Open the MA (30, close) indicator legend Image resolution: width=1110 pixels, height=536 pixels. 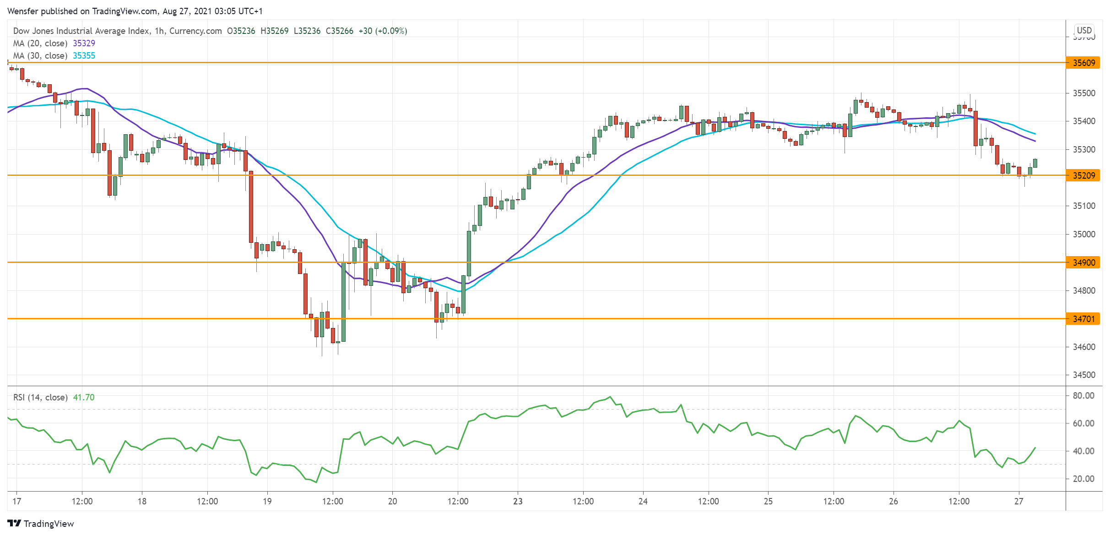point(40,55)
